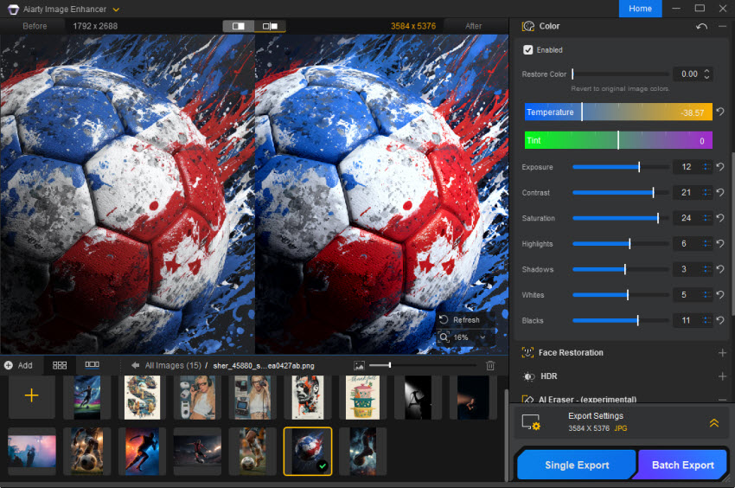Click the Contrast value field
The image size is (735, 488).
coord(687,192)
